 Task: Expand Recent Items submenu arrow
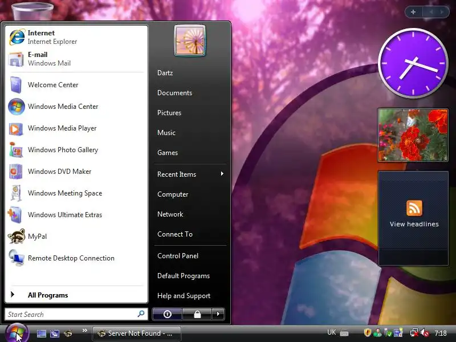coord(222,174)
